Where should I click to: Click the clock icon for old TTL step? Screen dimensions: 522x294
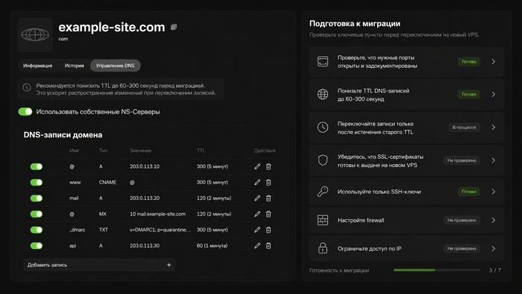coord(323,127)
